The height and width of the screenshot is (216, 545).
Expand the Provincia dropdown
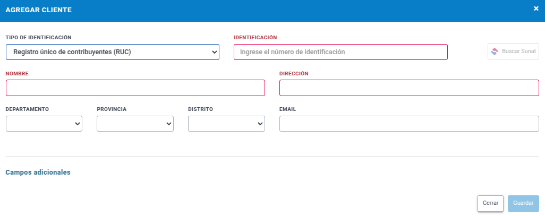[135, 124]
